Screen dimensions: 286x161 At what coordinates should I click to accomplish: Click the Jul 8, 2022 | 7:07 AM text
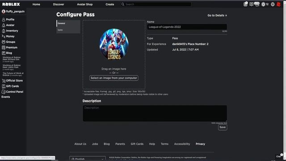pyautogui.click(x=185, y=50)
